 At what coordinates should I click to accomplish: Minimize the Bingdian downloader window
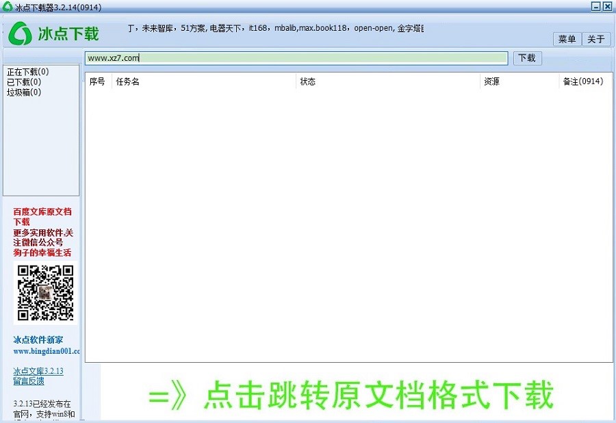596,6
